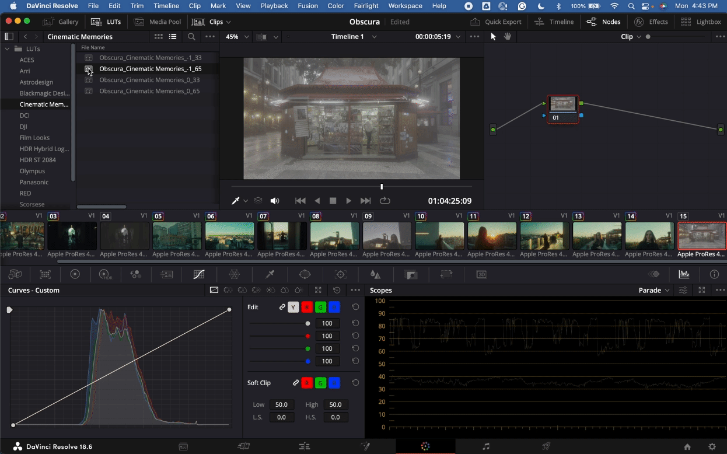
Task: Open the Tracker palette
Action: coord(341,274)
